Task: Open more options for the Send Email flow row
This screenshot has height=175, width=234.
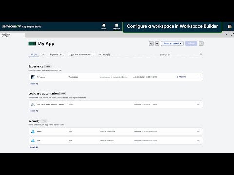Action: (x=198, y=105)
